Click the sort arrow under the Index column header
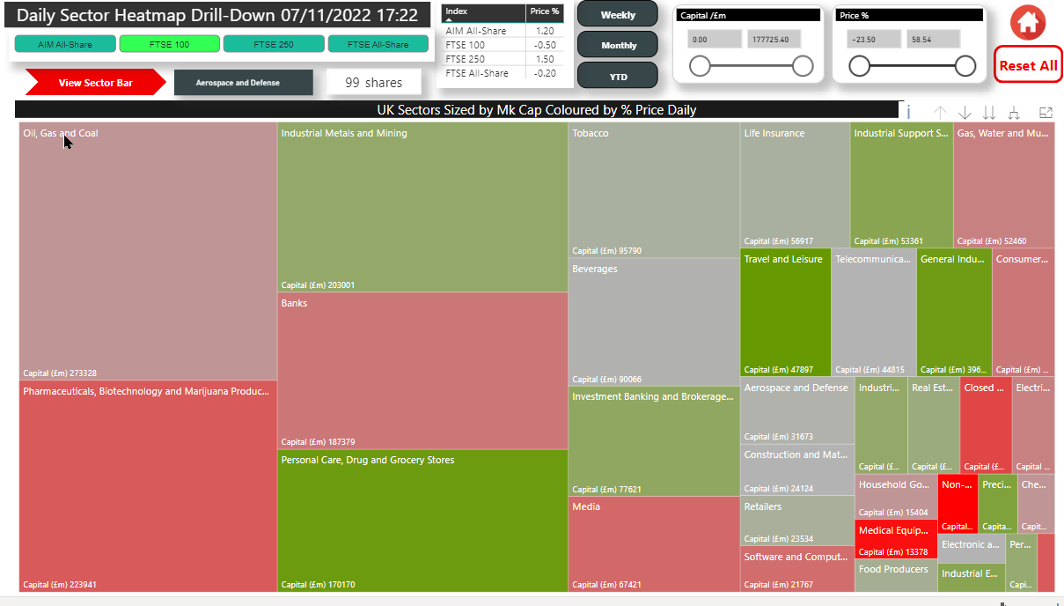 coord(451,19)
